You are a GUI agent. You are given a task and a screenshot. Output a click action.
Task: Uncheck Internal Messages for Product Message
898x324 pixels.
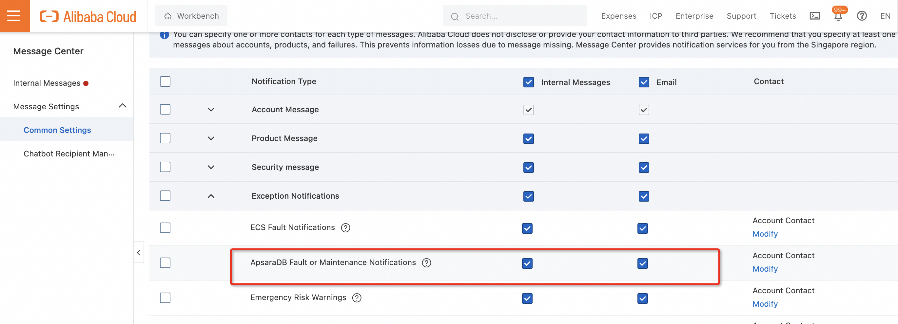click(x=529, y=139)
